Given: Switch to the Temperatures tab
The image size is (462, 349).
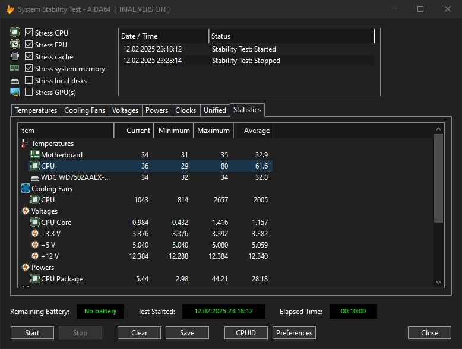Looking at the screenshot, I should point(36,110).
